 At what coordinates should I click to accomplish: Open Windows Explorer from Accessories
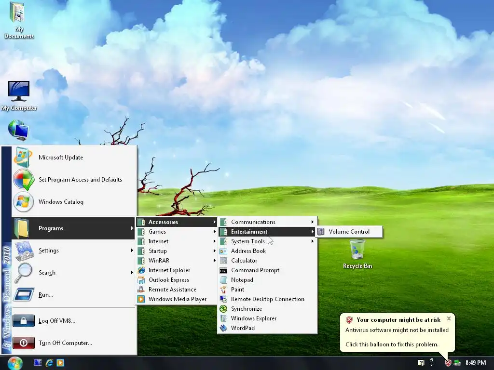click(267, 318)
